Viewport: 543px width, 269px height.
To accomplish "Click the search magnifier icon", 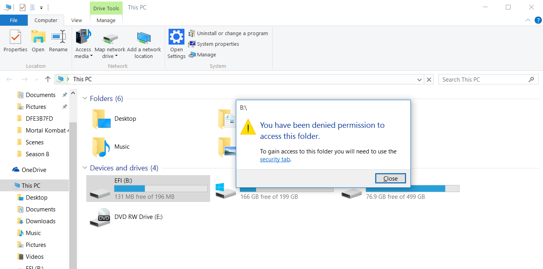I will [532, 80].
